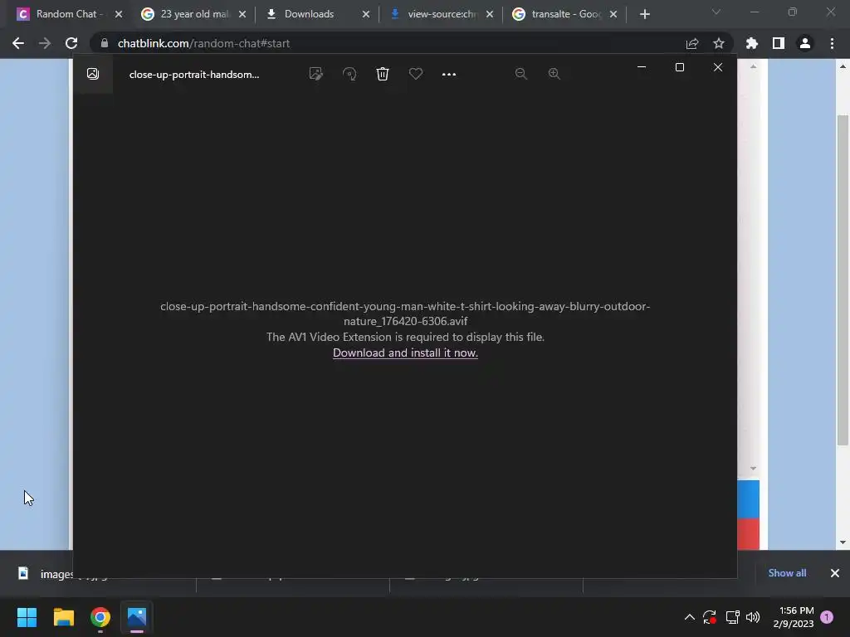Open a new Chrome tab
850x637 pixels.
click(x=644, y=14)
